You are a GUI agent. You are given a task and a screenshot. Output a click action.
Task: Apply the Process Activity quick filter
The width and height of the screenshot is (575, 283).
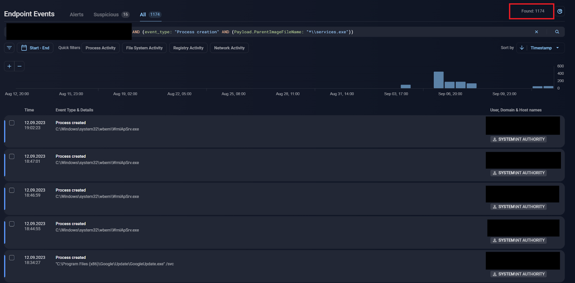coord(100,48)
